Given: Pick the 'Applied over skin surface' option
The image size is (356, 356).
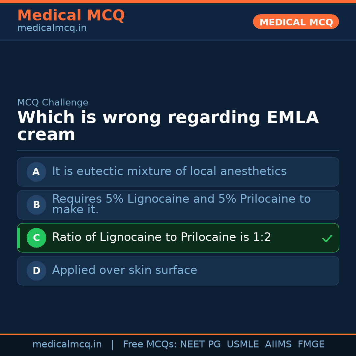Looking at the screenshot, I should click(125, 270).
